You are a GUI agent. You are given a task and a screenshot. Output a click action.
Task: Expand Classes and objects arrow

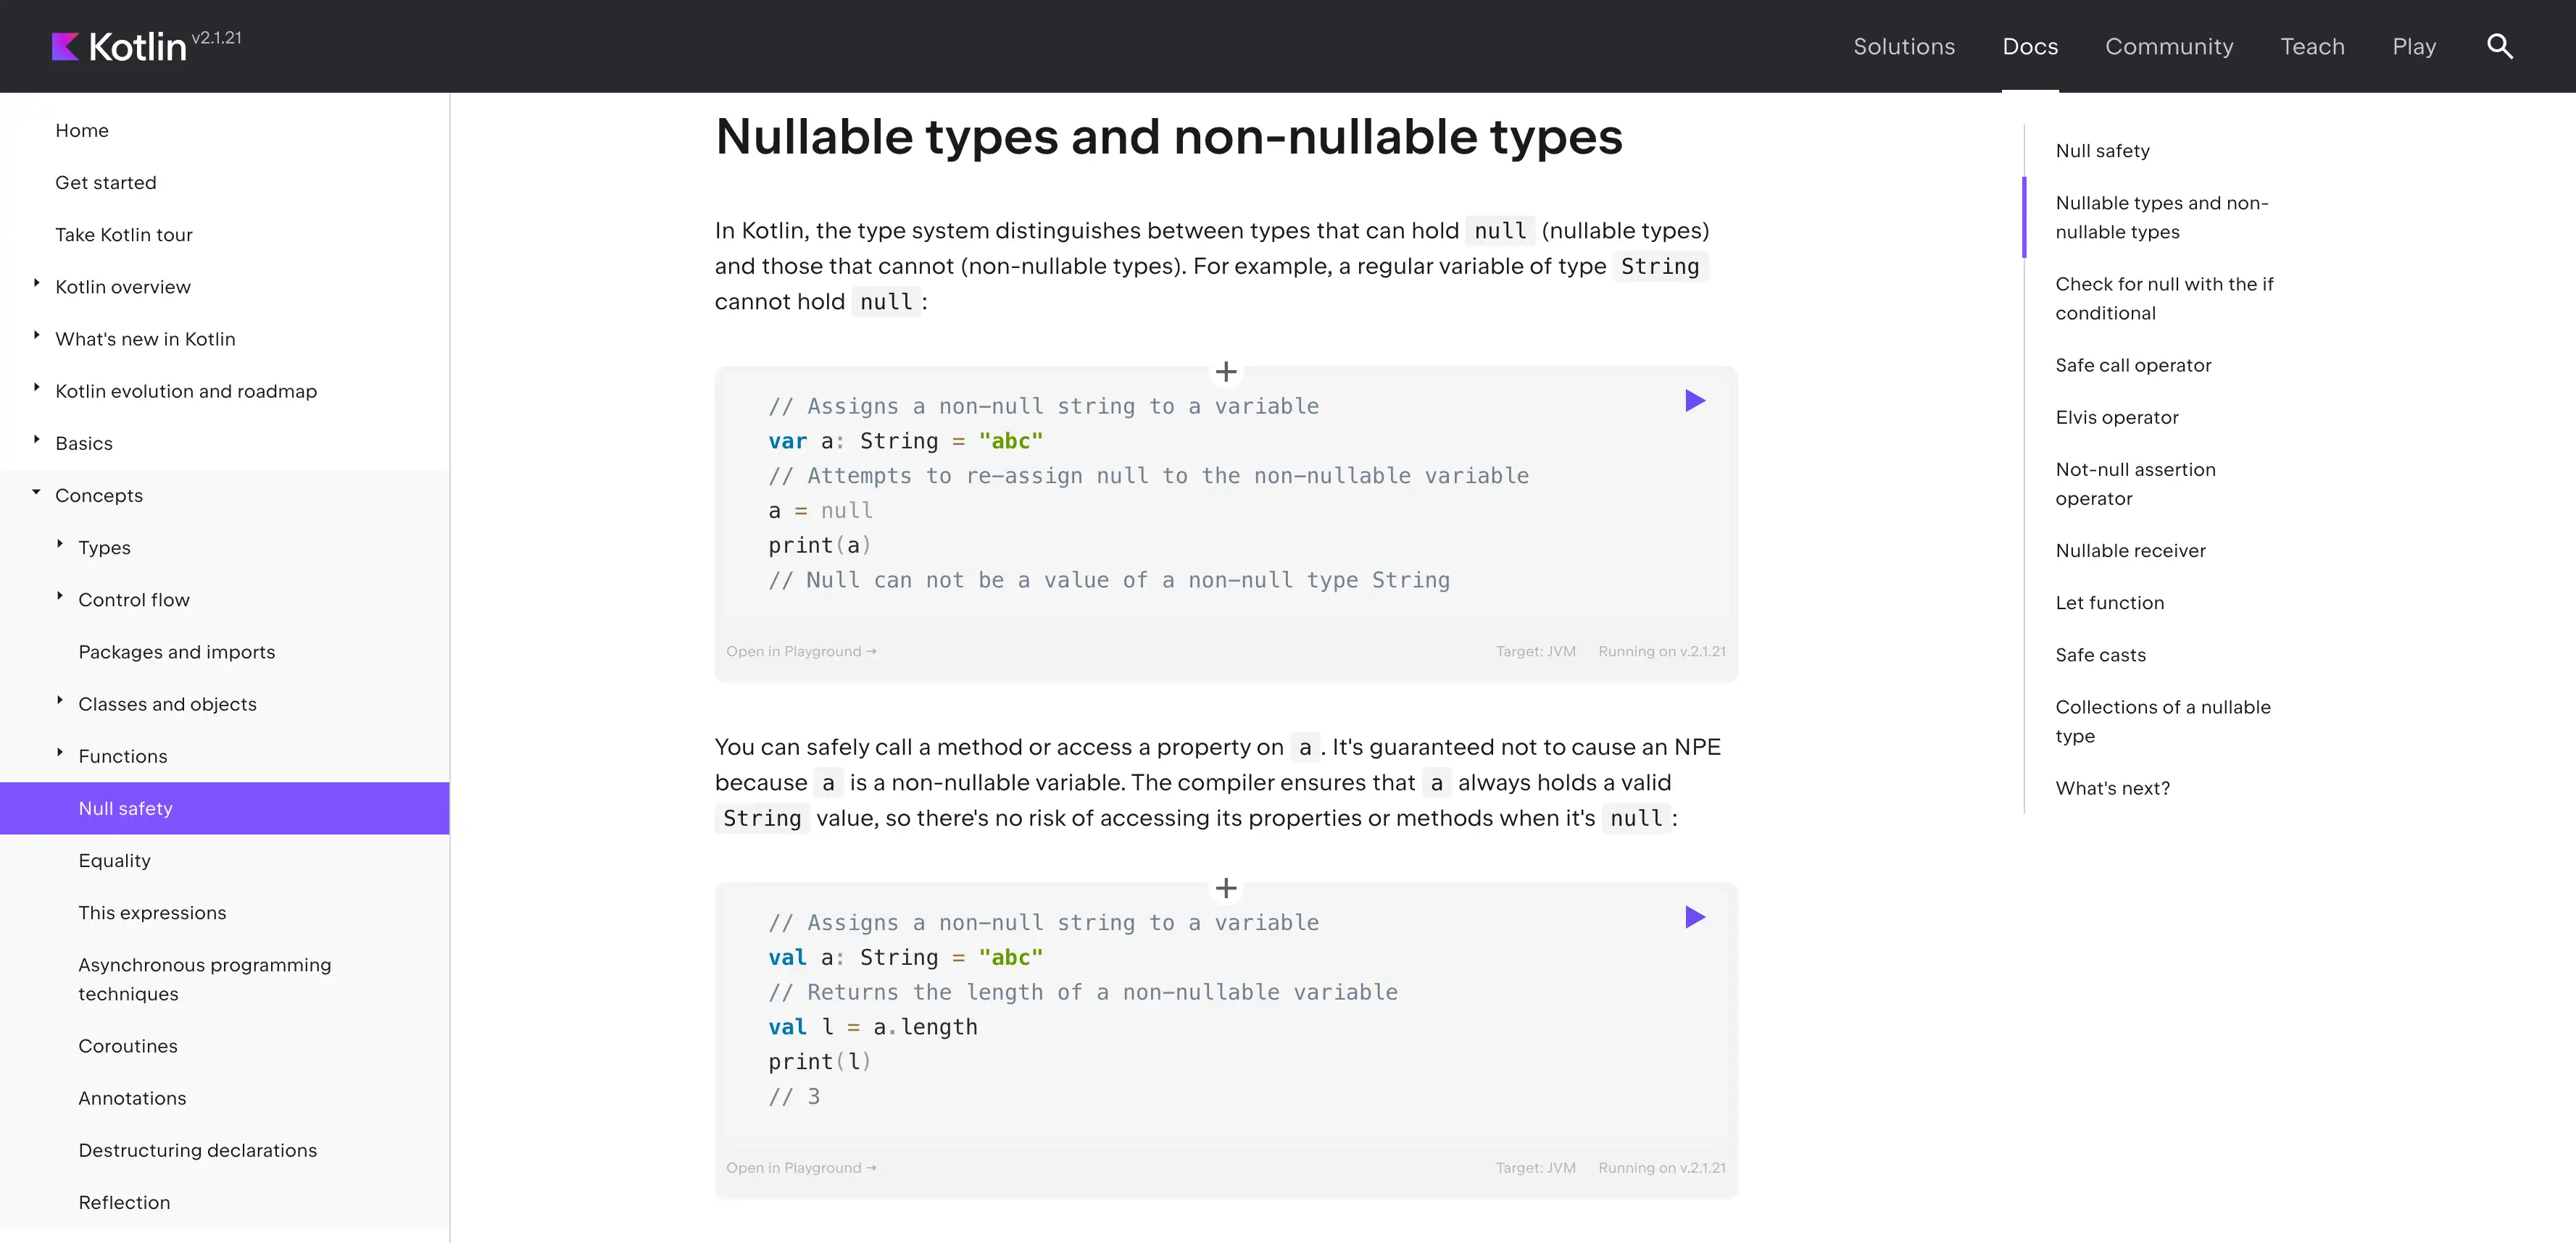point(60,700)
